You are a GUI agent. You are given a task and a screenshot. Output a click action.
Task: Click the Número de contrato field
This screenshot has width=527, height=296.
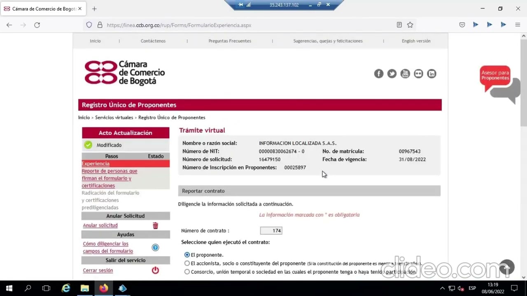tap(271, 231)
